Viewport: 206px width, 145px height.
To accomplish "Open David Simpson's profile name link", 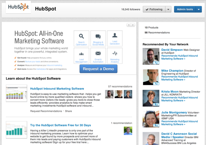I will click(172, 50).
